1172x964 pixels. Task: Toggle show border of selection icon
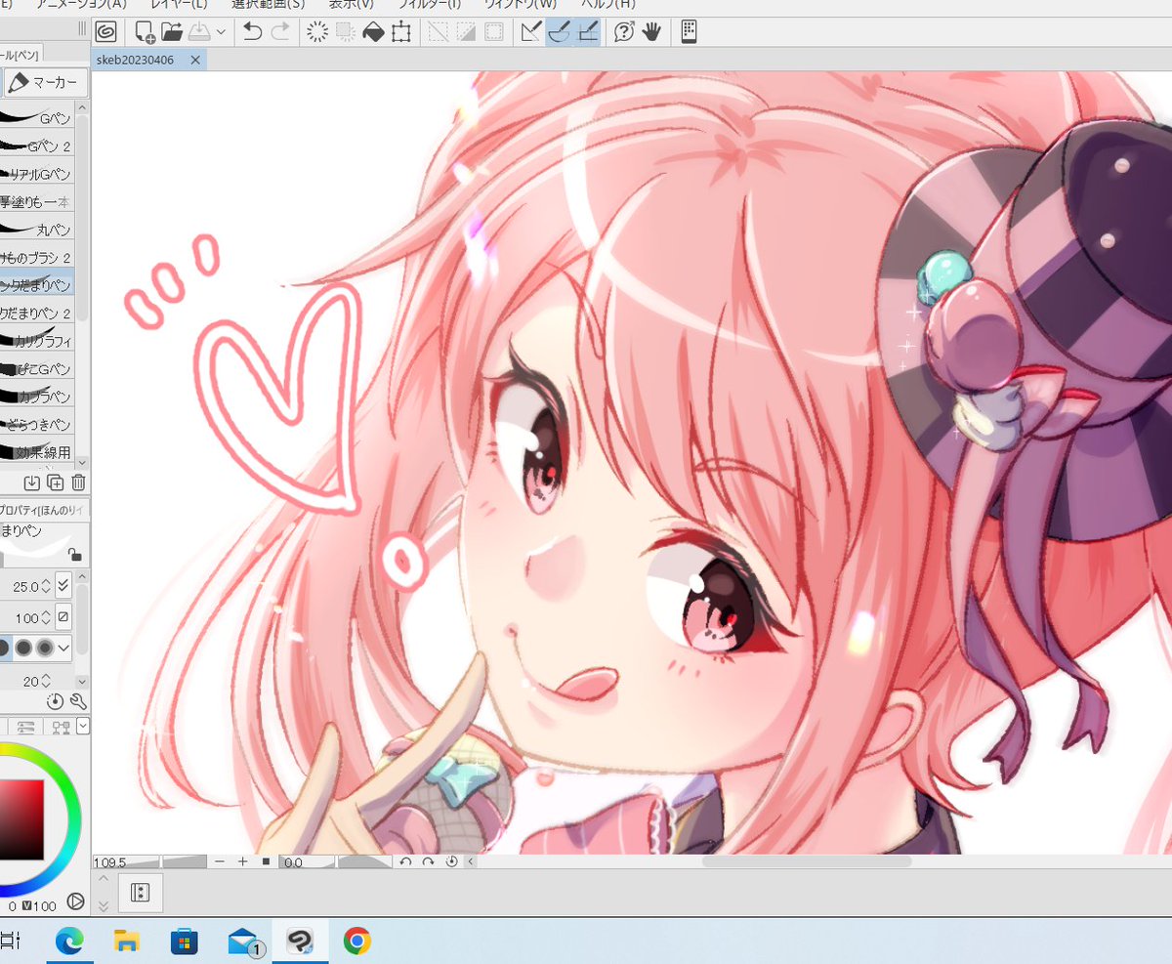[x=494, y=32]
